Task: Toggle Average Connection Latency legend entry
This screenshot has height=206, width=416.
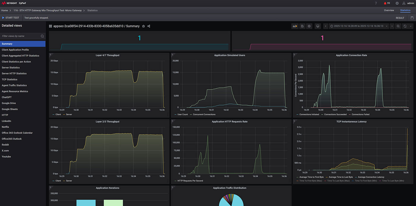Action: 369,177
